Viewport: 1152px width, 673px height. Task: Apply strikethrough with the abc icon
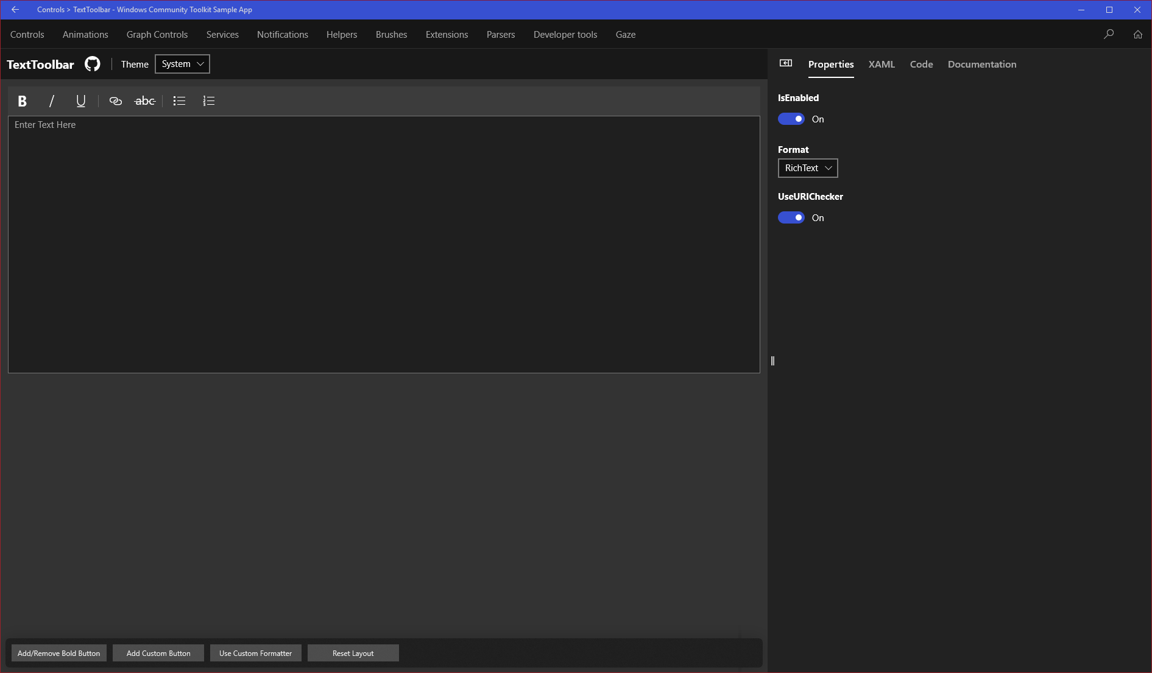[x=145, y=101]
